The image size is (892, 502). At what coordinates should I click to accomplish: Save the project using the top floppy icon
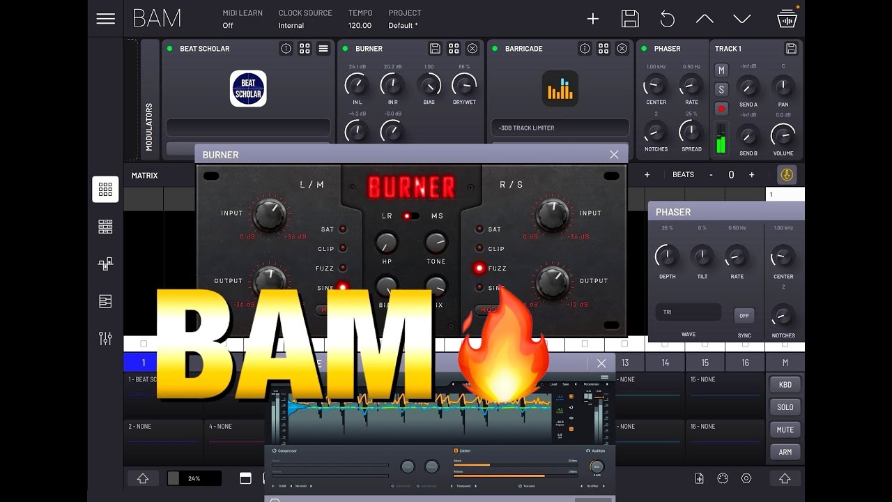630,19
